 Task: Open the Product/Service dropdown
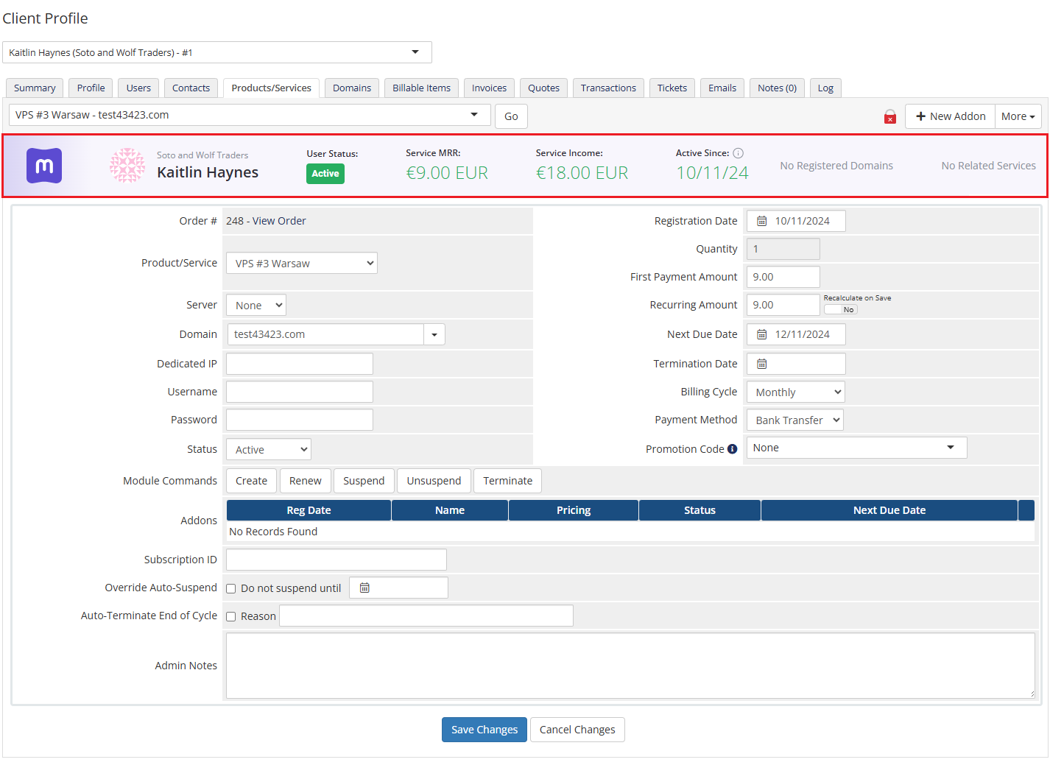click(302, 263)
